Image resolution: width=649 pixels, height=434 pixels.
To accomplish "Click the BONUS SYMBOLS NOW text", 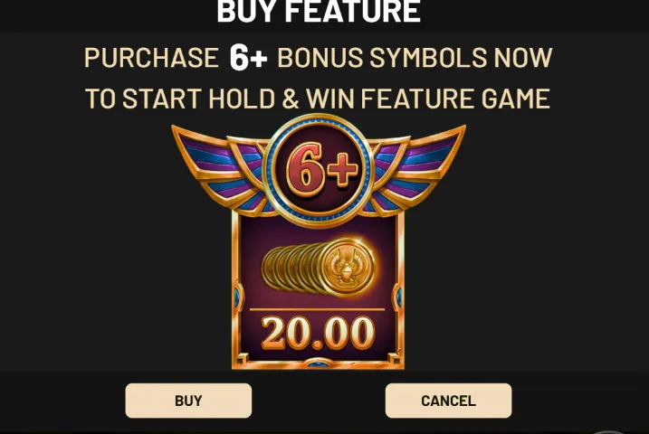I will (x=415, y=58).
